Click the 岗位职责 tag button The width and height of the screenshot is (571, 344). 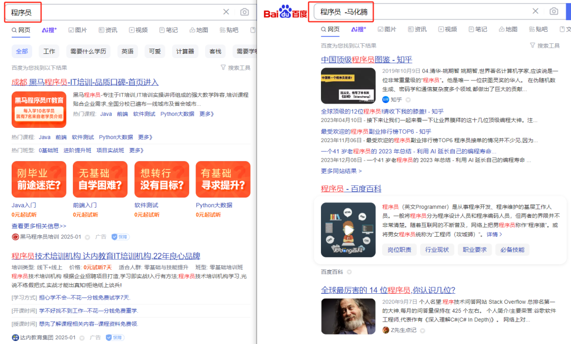(x=400, y=250)
